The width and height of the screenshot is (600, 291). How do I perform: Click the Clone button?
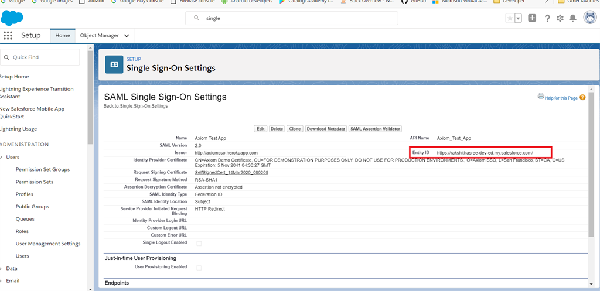tap(295, 129)
